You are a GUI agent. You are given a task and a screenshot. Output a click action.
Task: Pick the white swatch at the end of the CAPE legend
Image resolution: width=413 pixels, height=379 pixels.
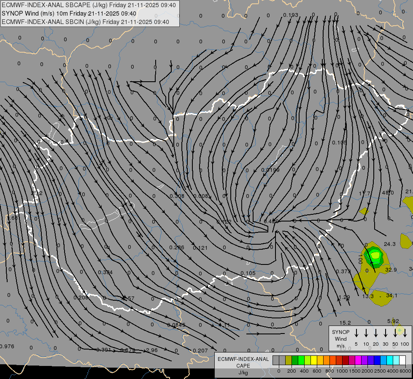(x=402, y=360)
